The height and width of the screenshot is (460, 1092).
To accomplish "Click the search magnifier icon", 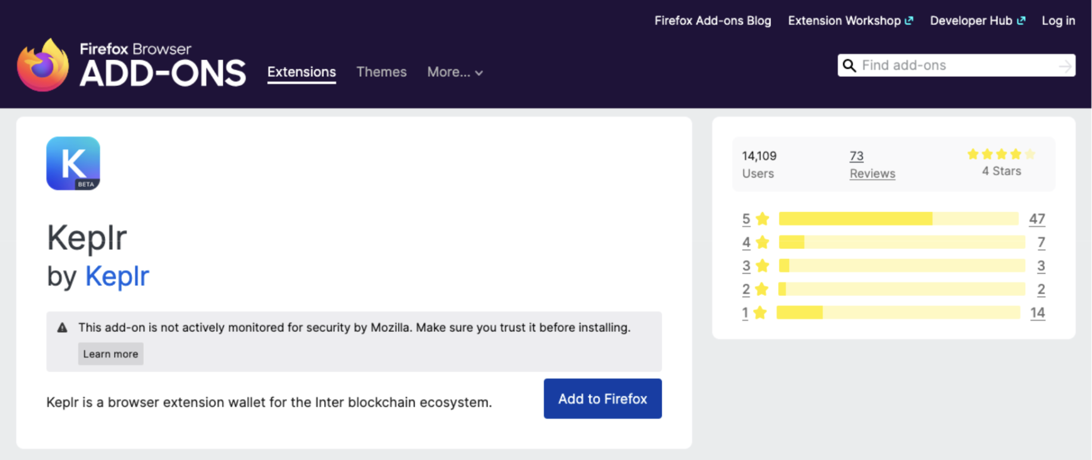I will [x=849, y=66].
